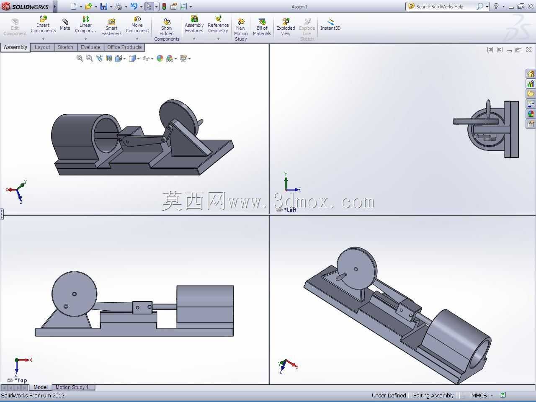Viewport: 536px width, 402px height.
Task: Click Insert Components
Action: pyautogui.click(x=43, y=25)
